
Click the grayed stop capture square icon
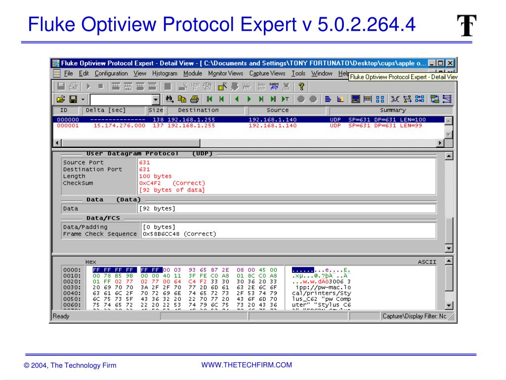point(100,86)
